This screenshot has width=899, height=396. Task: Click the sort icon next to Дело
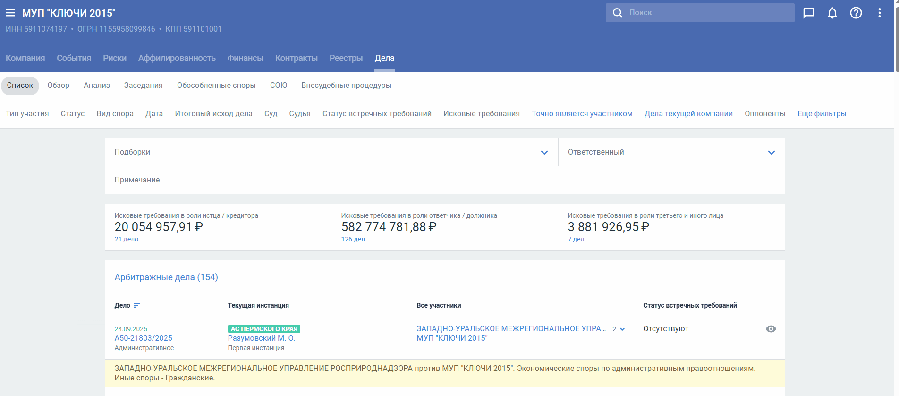coord(137,305)
